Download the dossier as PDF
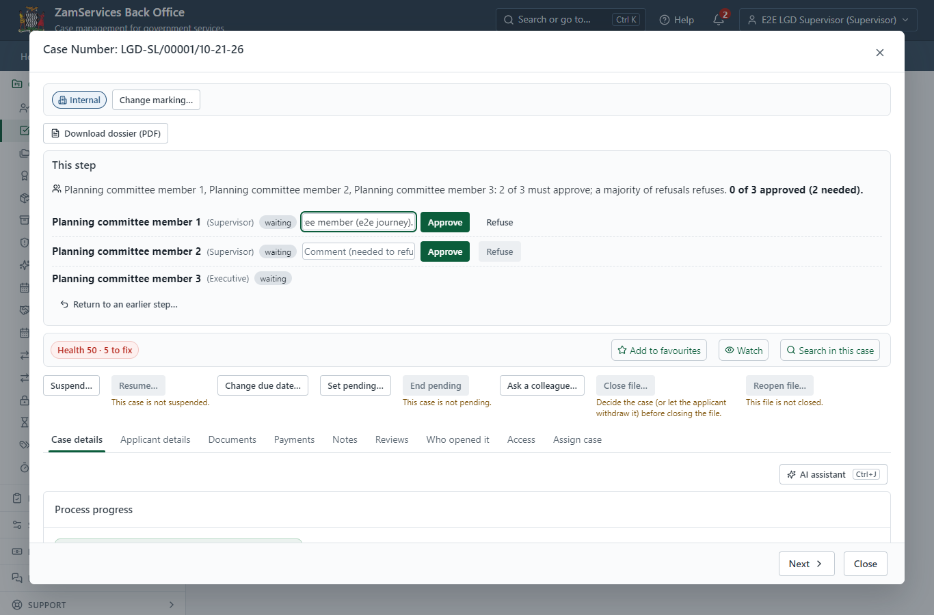 105,133
